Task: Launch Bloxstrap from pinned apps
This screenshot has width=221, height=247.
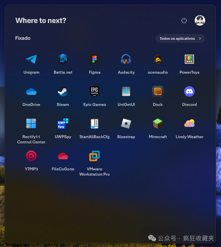Action: click(126, 124)
